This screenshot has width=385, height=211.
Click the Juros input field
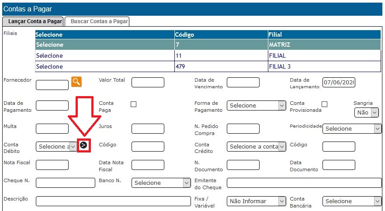148,128
